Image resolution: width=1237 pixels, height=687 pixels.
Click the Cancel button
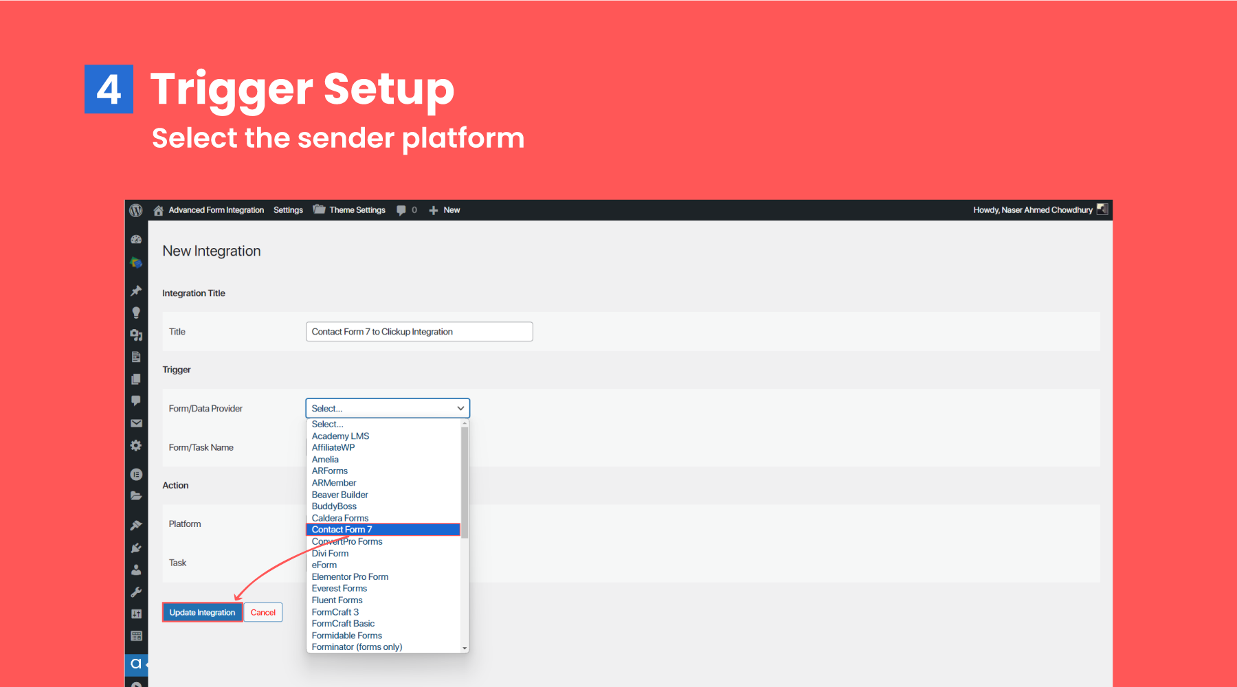tap(263, 612)
